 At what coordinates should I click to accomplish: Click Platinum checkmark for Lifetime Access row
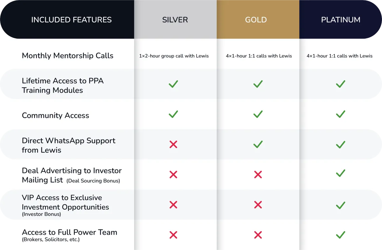tap(341, 84)
